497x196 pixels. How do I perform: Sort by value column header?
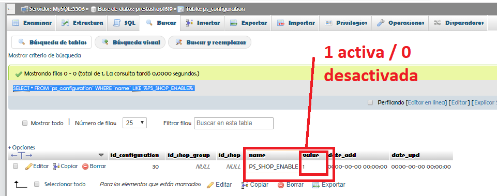(x=311, y=156)
